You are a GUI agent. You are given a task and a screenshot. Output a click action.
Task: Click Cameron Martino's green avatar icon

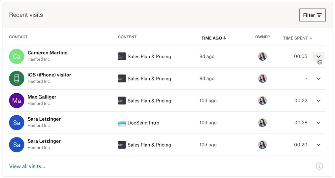[17, 56]
